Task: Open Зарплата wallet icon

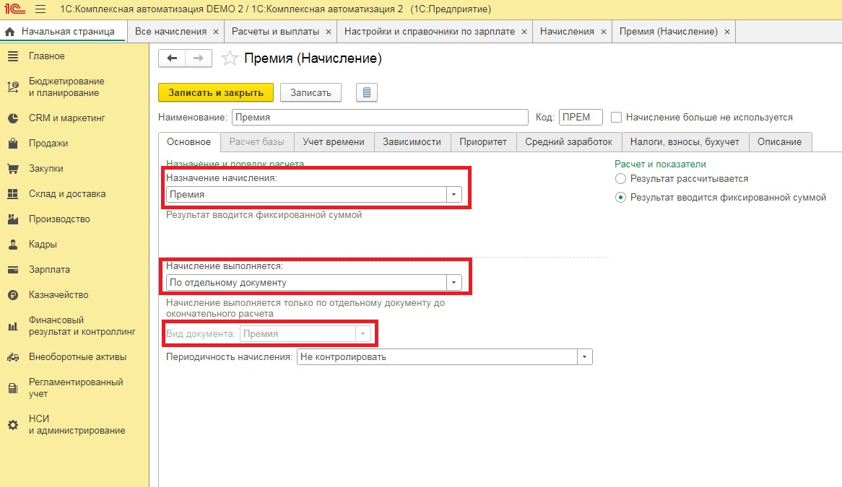Action: click(x=13, y=269)
